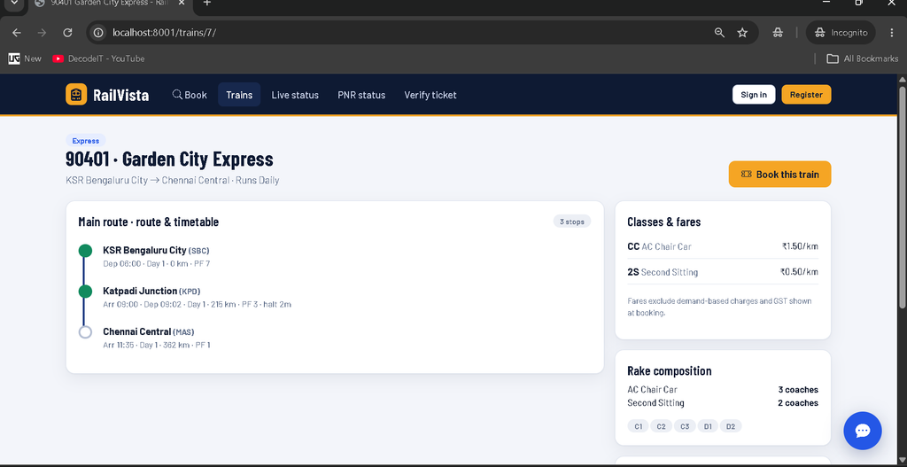Select coach chip C2
The image size is (907, 467).
[x=661, y=426]
